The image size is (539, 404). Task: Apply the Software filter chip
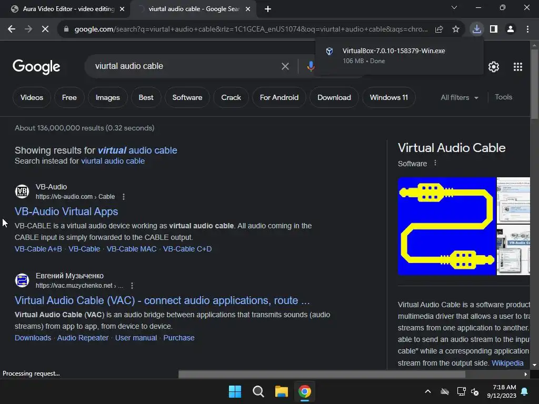point(187,97)
